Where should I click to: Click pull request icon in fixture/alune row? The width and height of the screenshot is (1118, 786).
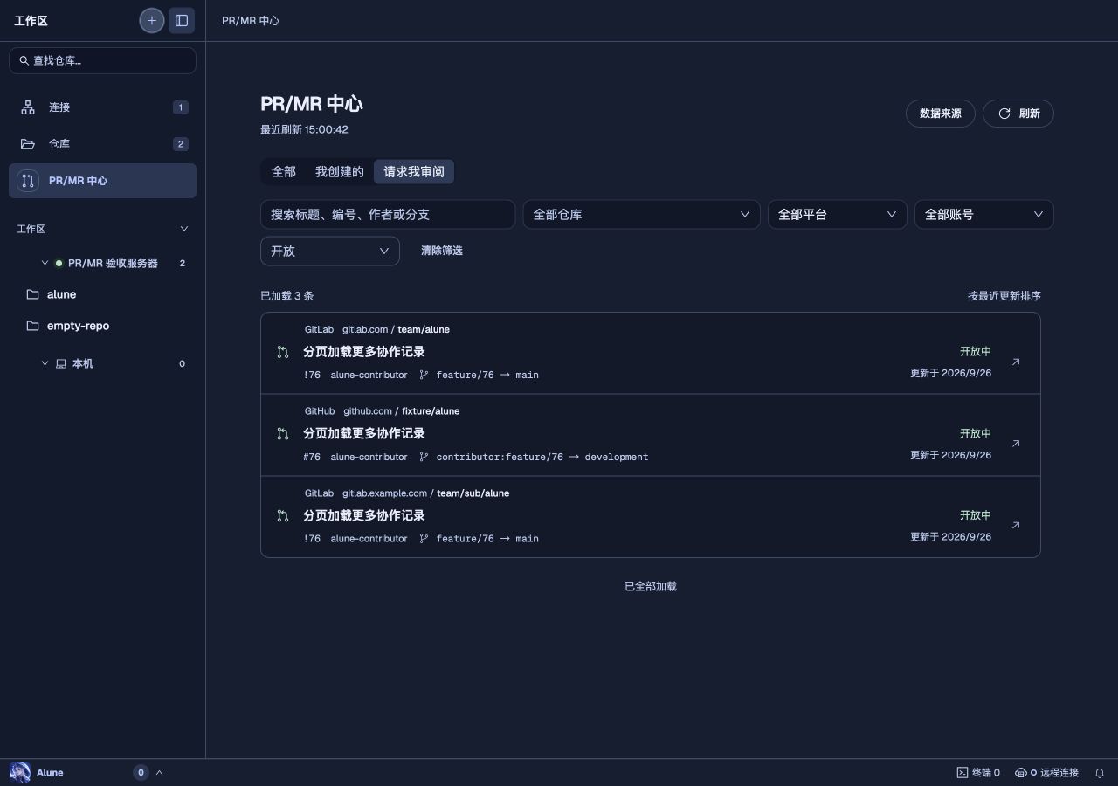(282, 434)
